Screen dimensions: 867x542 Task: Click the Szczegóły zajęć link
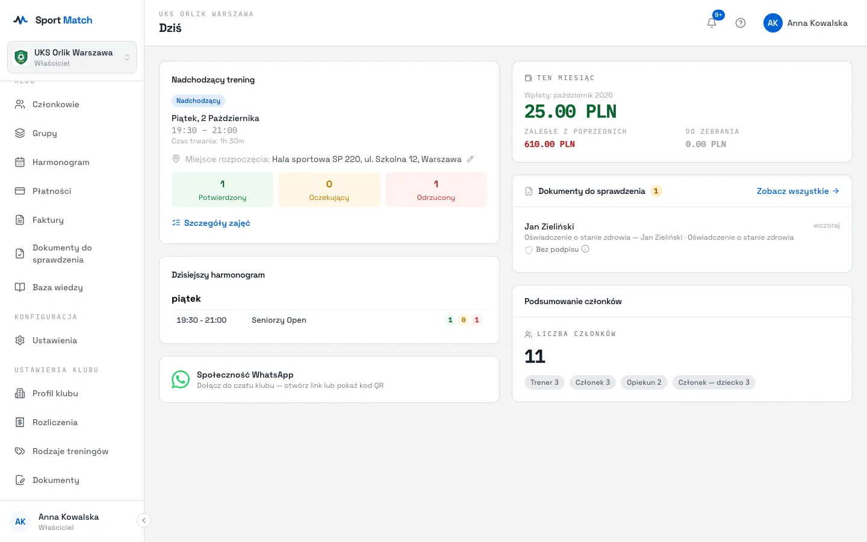(211, 223)
